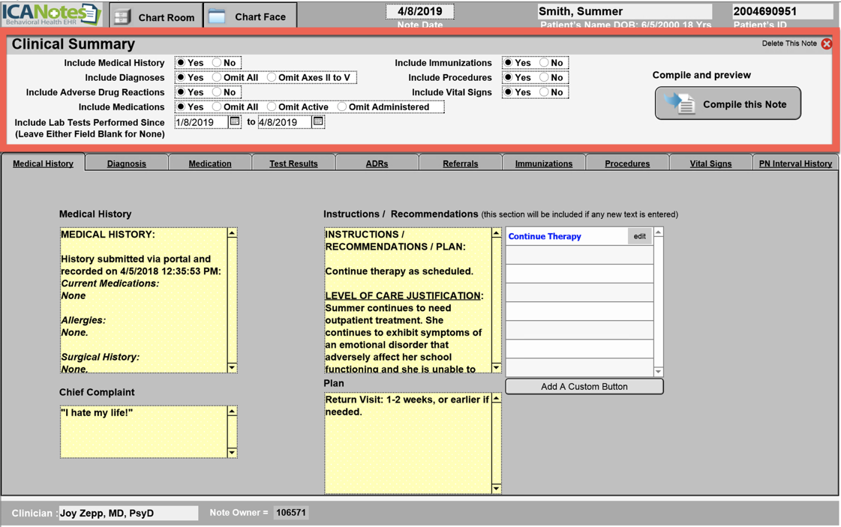Click the Note Date field

pyautogui.click(x=419, y=11)
